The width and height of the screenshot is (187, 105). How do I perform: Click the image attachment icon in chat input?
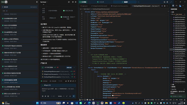tap(48, 96)
